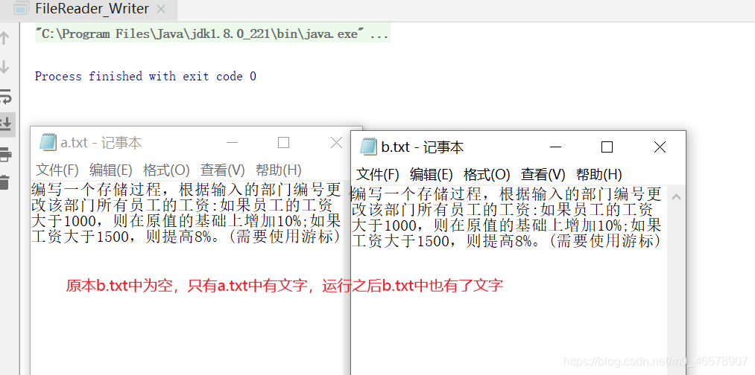Viewport: 755px width, 375px height.
Task: Open 帮助(H) menu in a.txt Notepad
Action: coord(278,170)
